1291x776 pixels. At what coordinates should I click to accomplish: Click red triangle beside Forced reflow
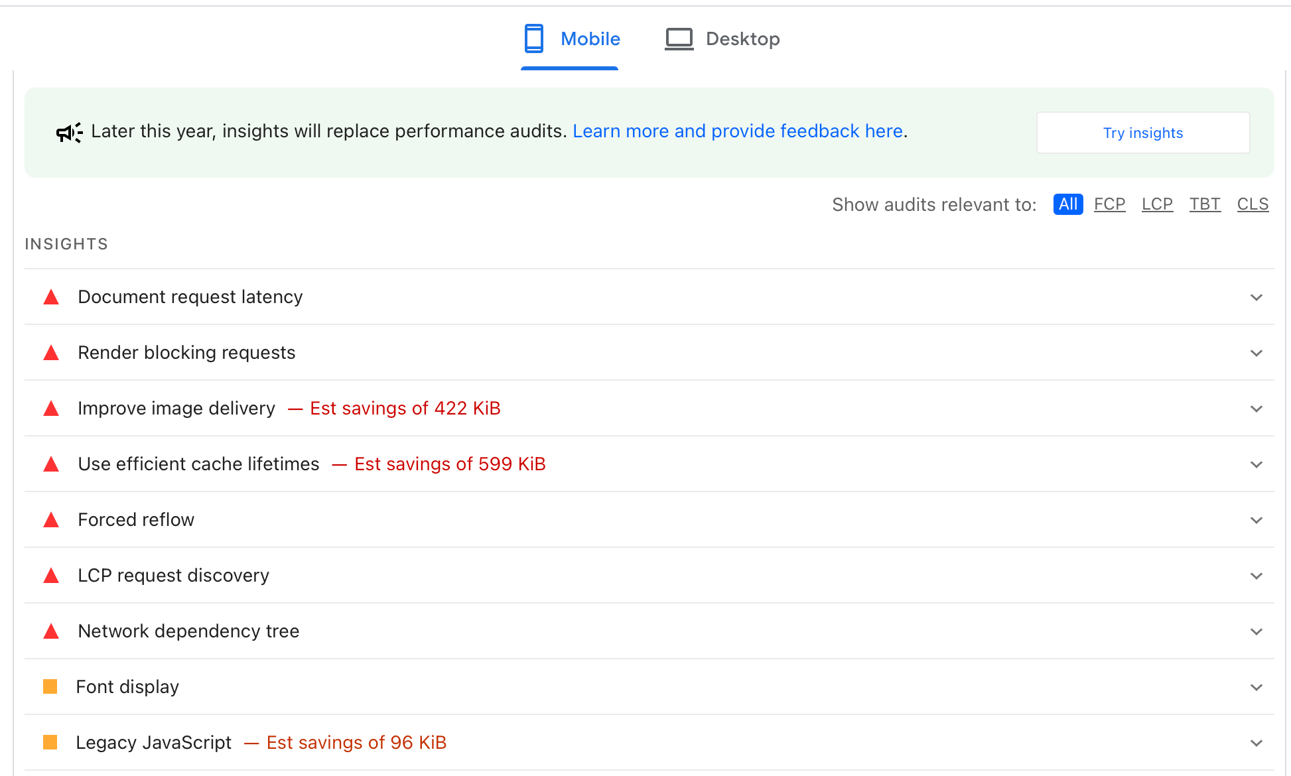[x=51, y=520]
